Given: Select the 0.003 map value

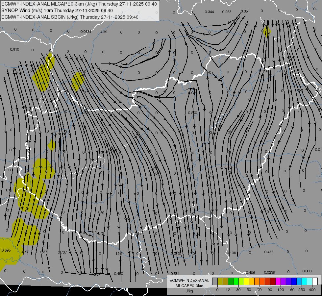Looking at the screenshot, I should coord(307,271).
